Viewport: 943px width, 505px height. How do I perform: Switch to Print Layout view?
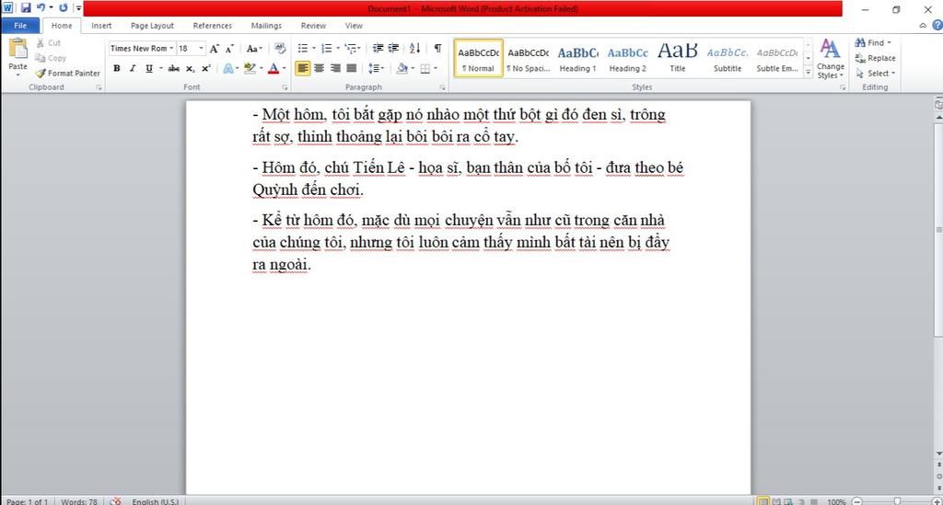tap(763, 500)
